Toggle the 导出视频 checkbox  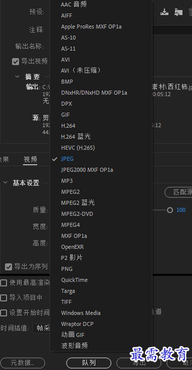click(x=16, y=62)
